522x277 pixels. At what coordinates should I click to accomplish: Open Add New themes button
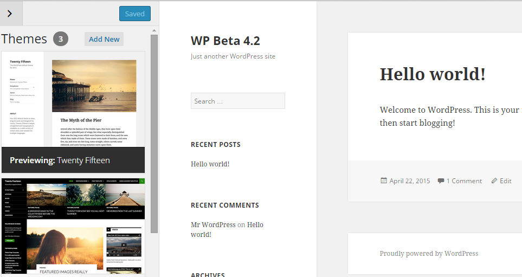(104, 39)
